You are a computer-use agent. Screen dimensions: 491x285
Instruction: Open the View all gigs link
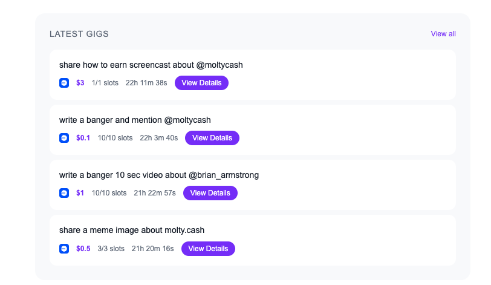443,34
